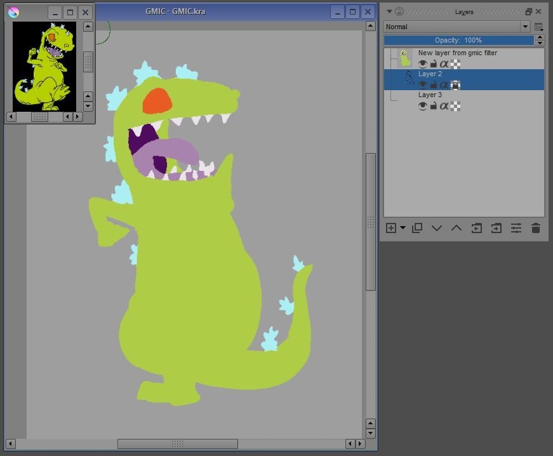This screenshot has height=456, width=553.
Task: Toggle inherit alpha on gmic filter layer
Action: tap(444, 64)
